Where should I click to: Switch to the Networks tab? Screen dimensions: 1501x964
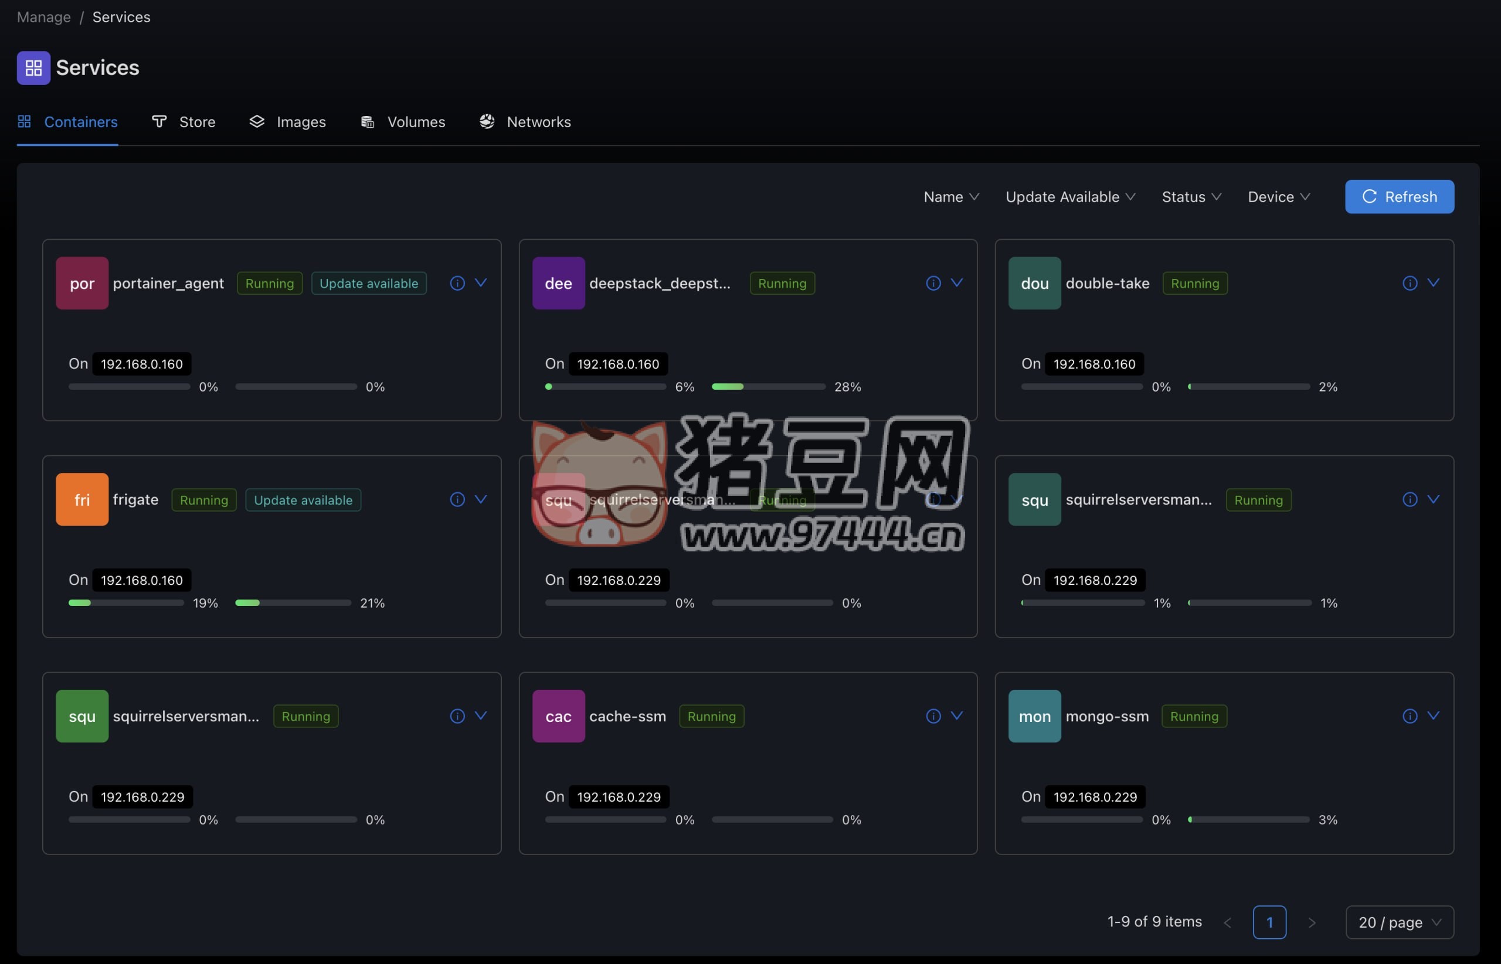point(525,122)
